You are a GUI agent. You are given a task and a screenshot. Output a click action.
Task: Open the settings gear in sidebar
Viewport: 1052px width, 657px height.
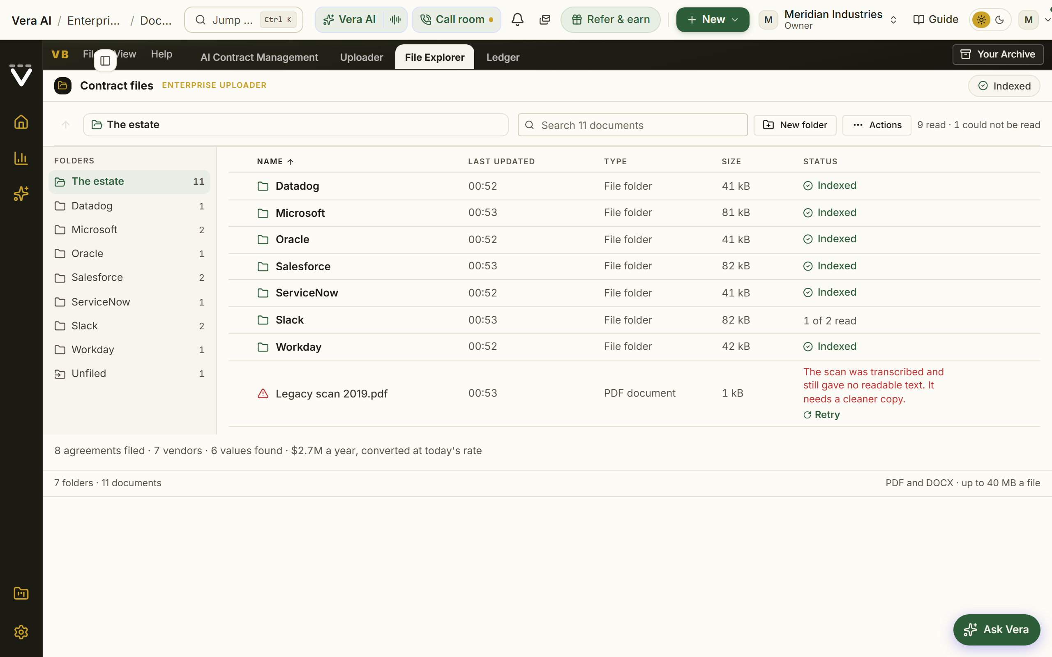pyautogui.click(x=21, y=632)
